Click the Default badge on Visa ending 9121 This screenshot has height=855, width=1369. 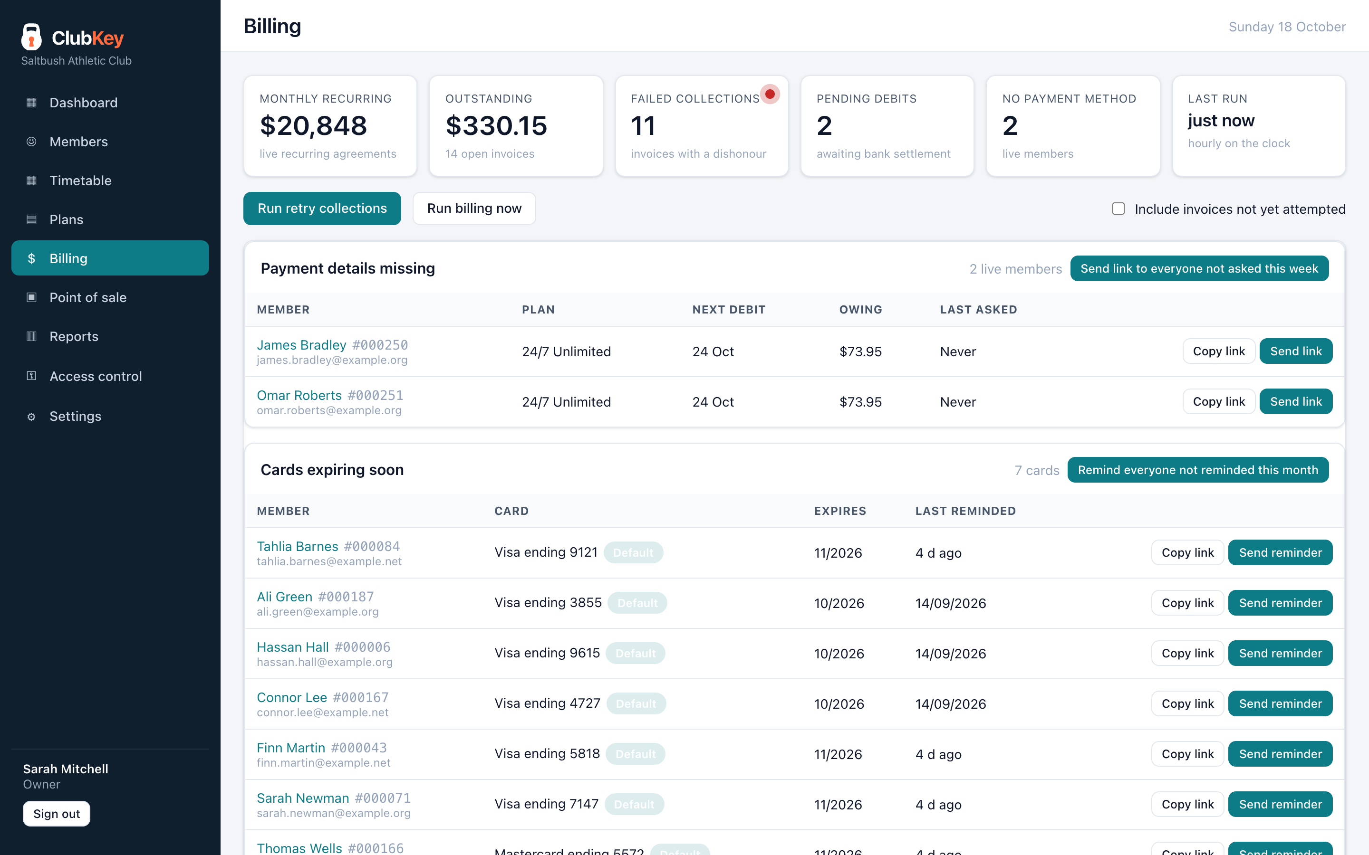633,552
